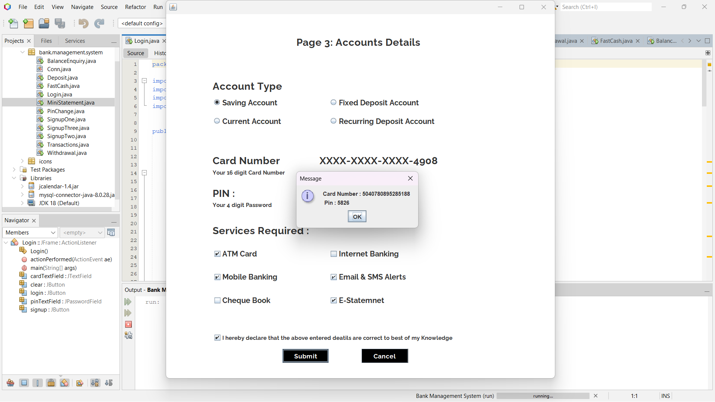Image resolution: width=715 pixels, height=402 pixels.
Task: Click the rerun arrow in Output panel
Action: click(x=128, y=302)
